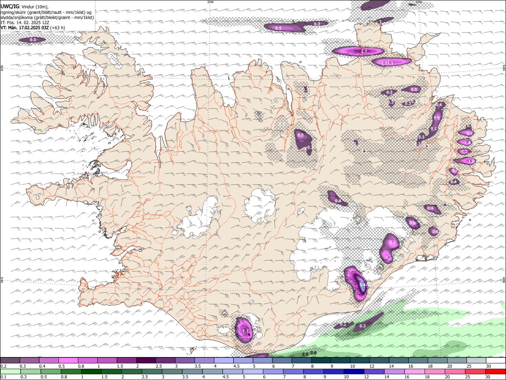Pick the darkest purple swatch at upper-row 2
506x380 pixels.
tap(145, 360)
